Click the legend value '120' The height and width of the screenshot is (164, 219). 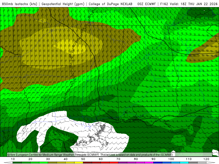206,159
